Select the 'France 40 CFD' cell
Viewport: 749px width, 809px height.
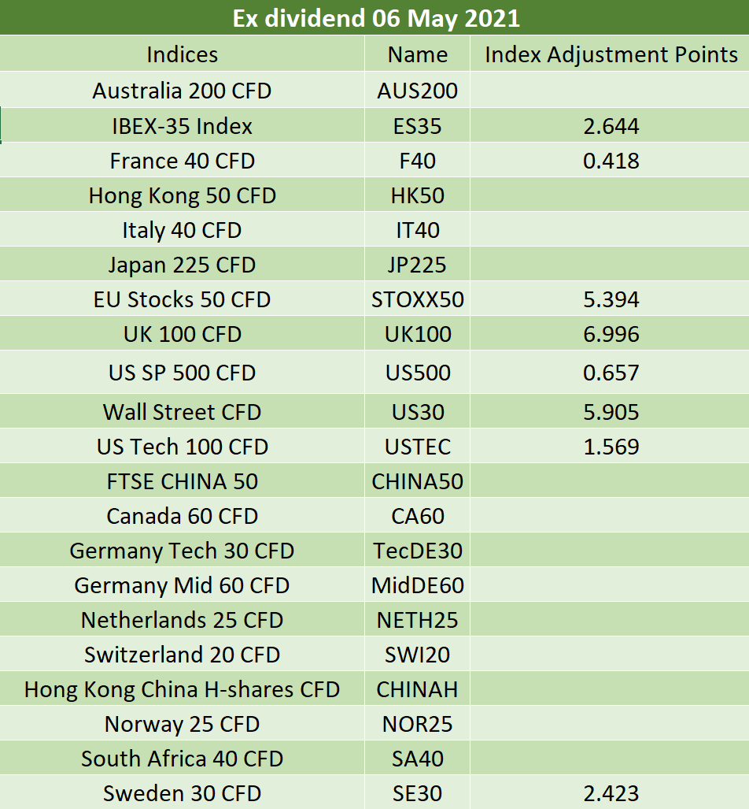pyautogui.click(x=182, y=161)
